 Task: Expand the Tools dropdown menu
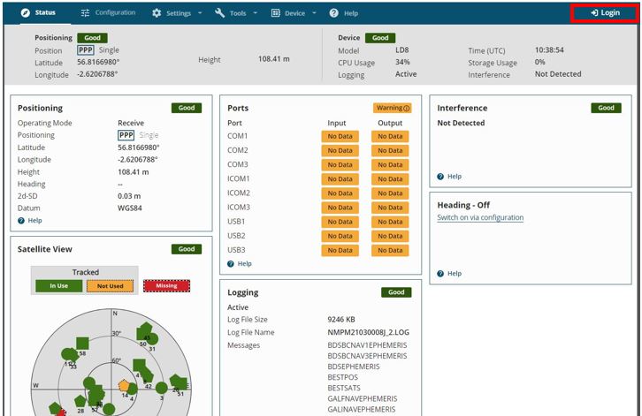236,13
